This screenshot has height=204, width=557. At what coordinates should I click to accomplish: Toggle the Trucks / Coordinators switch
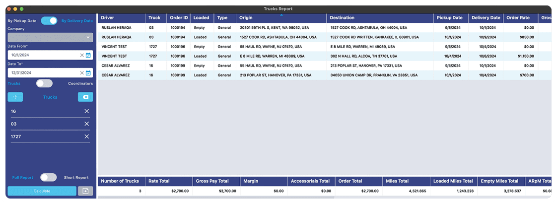coord(44,83)
